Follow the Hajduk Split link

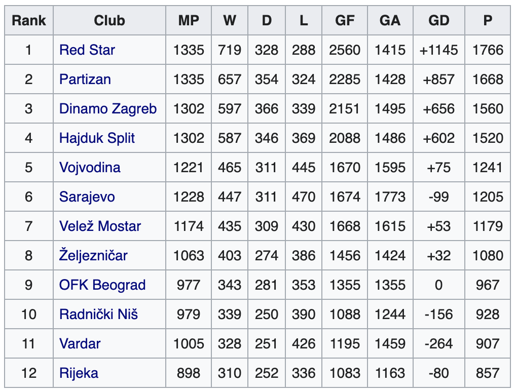pos(97,138)
